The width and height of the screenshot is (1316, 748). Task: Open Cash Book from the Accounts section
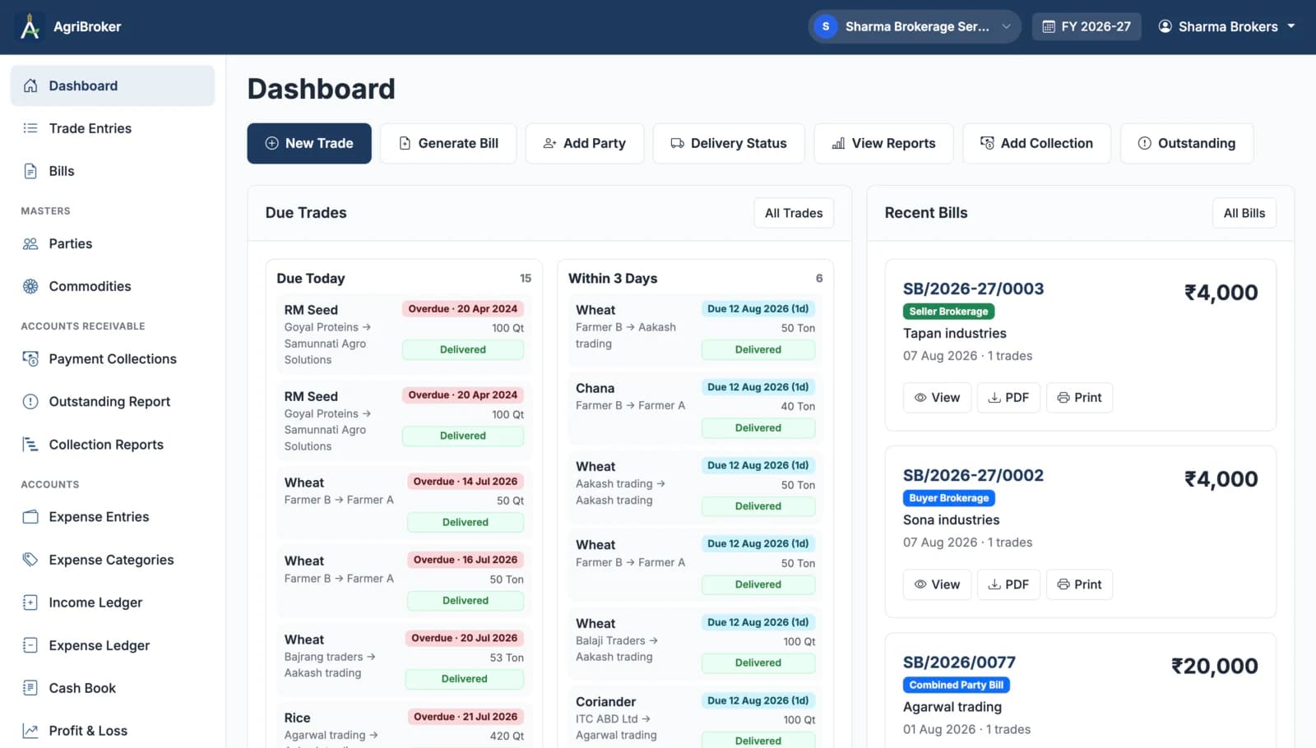point(113,688)
